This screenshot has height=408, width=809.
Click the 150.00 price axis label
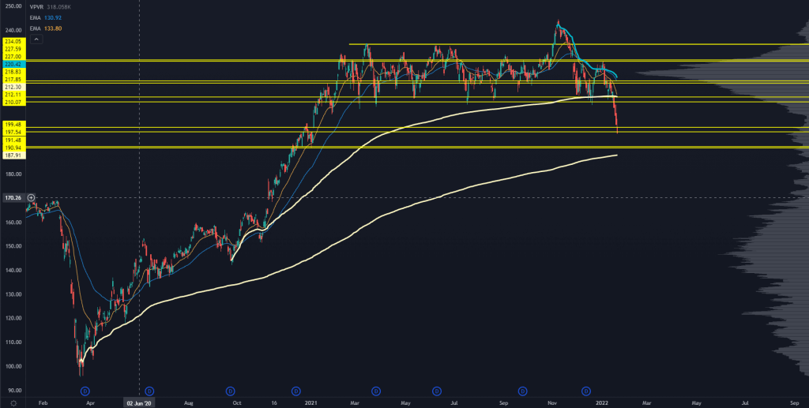(x=12, y=246)
